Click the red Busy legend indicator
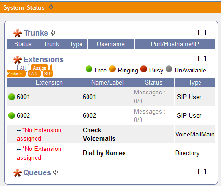221x186 pixels. coord(144,69)
